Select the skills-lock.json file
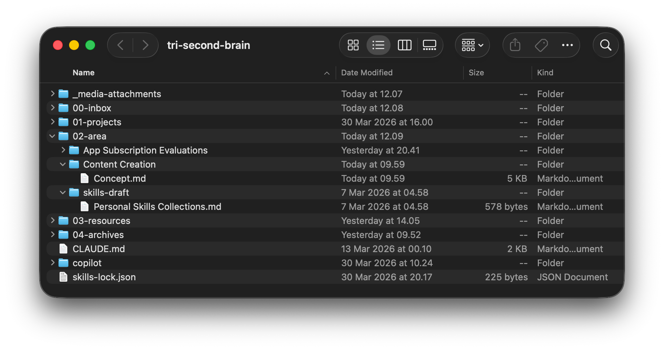The image size is (664, 350). pos(104,277)
